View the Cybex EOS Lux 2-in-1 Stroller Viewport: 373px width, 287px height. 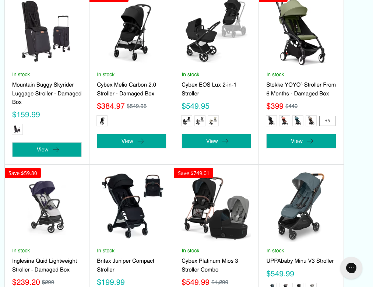tap(216, 141)
